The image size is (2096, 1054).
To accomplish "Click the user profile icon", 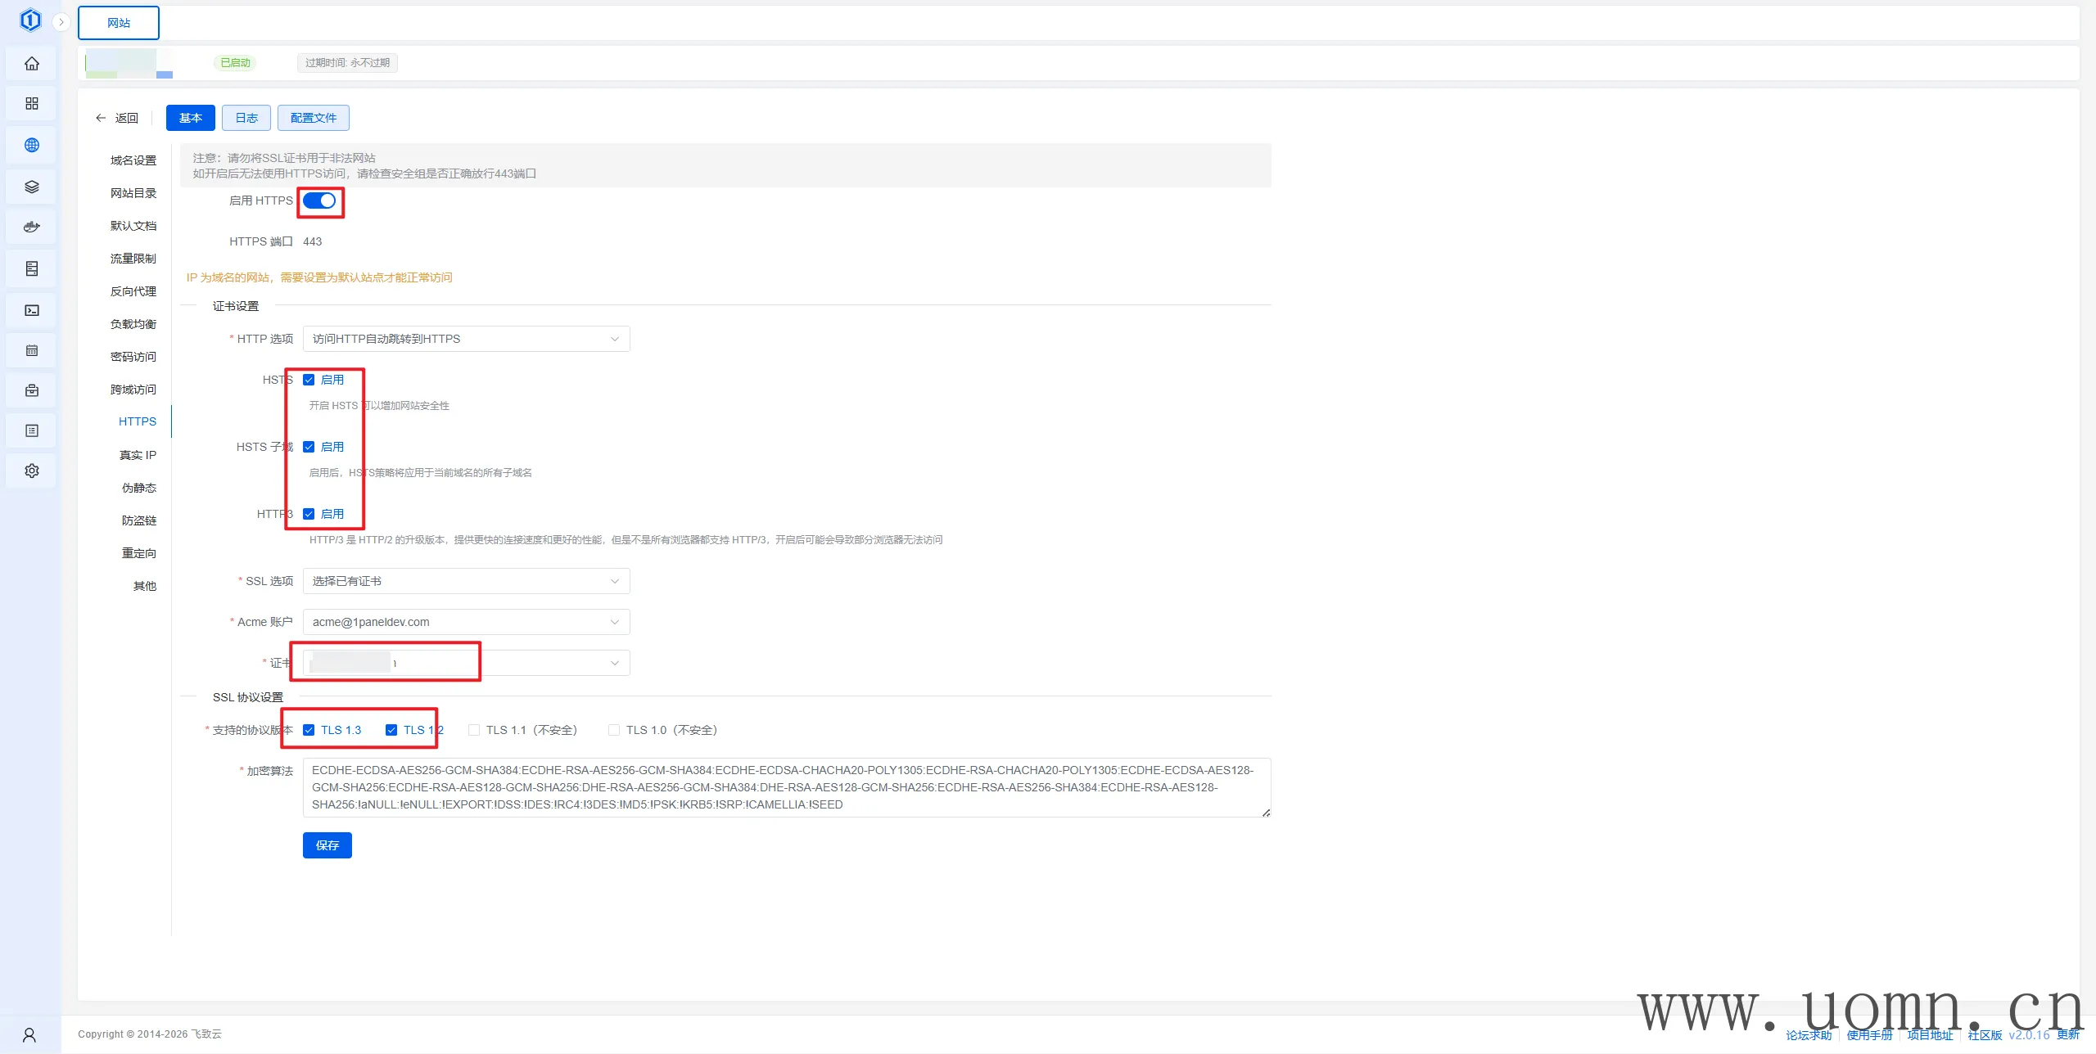I will (x=29, y=1035).
